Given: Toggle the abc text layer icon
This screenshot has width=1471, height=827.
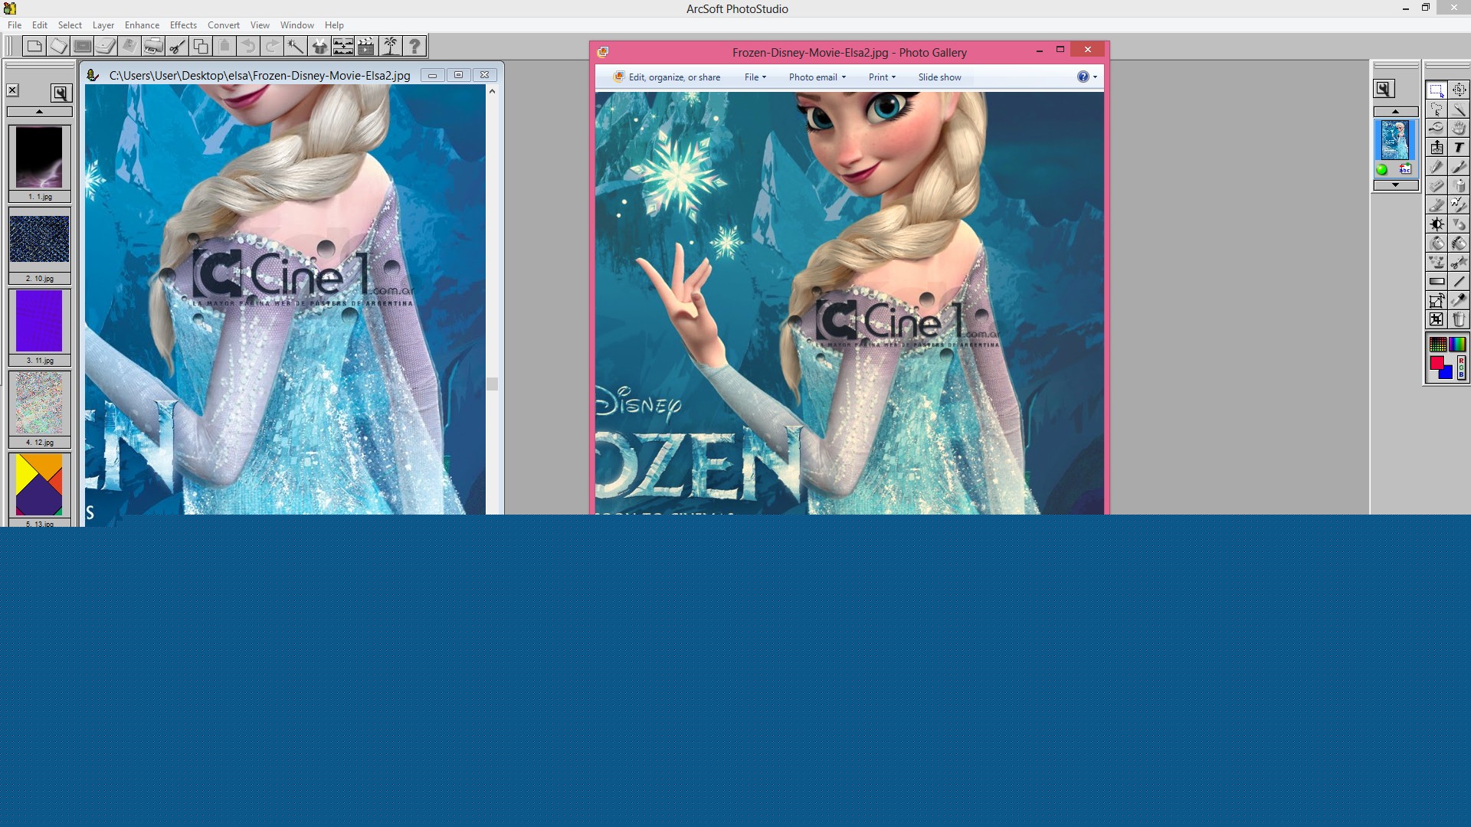Looking at the screenshot, I should (1405, 168).
